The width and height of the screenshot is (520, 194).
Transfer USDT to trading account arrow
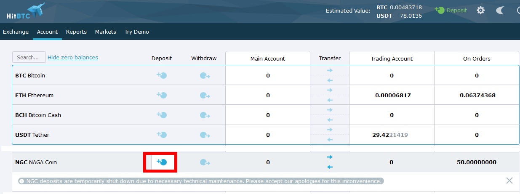pos(330,130)
